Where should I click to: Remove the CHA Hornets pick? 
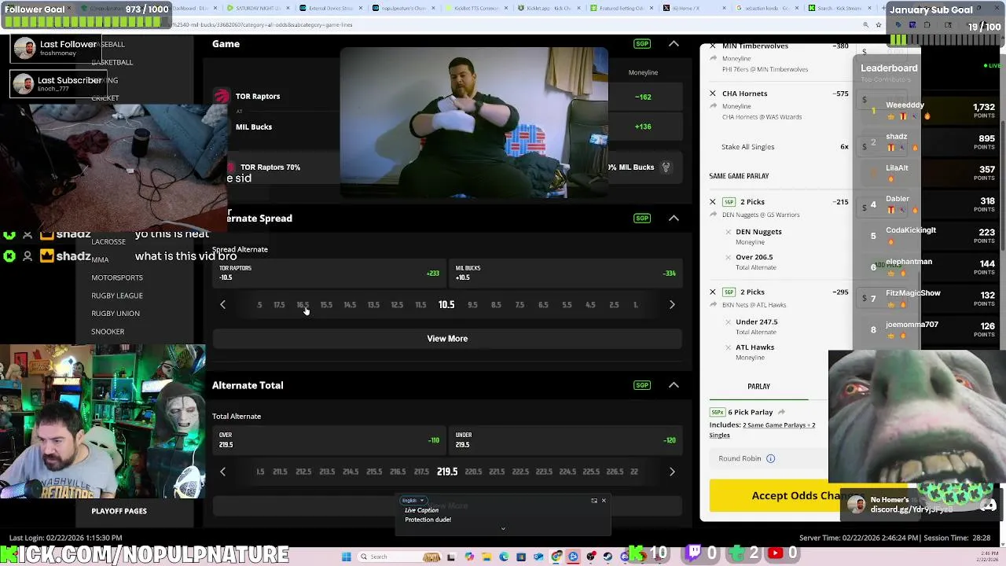click(x=713, y=94)
